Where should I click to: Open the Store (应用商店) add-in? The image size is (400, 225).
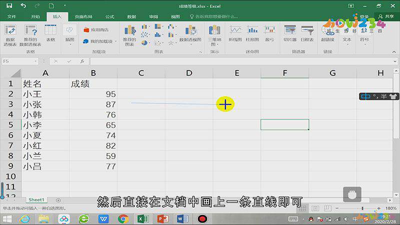(96, 30)
